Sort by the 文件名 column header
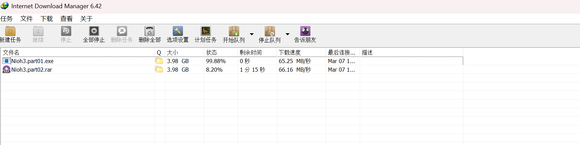Viewport: 580px width, 145px height. point(78,52)
